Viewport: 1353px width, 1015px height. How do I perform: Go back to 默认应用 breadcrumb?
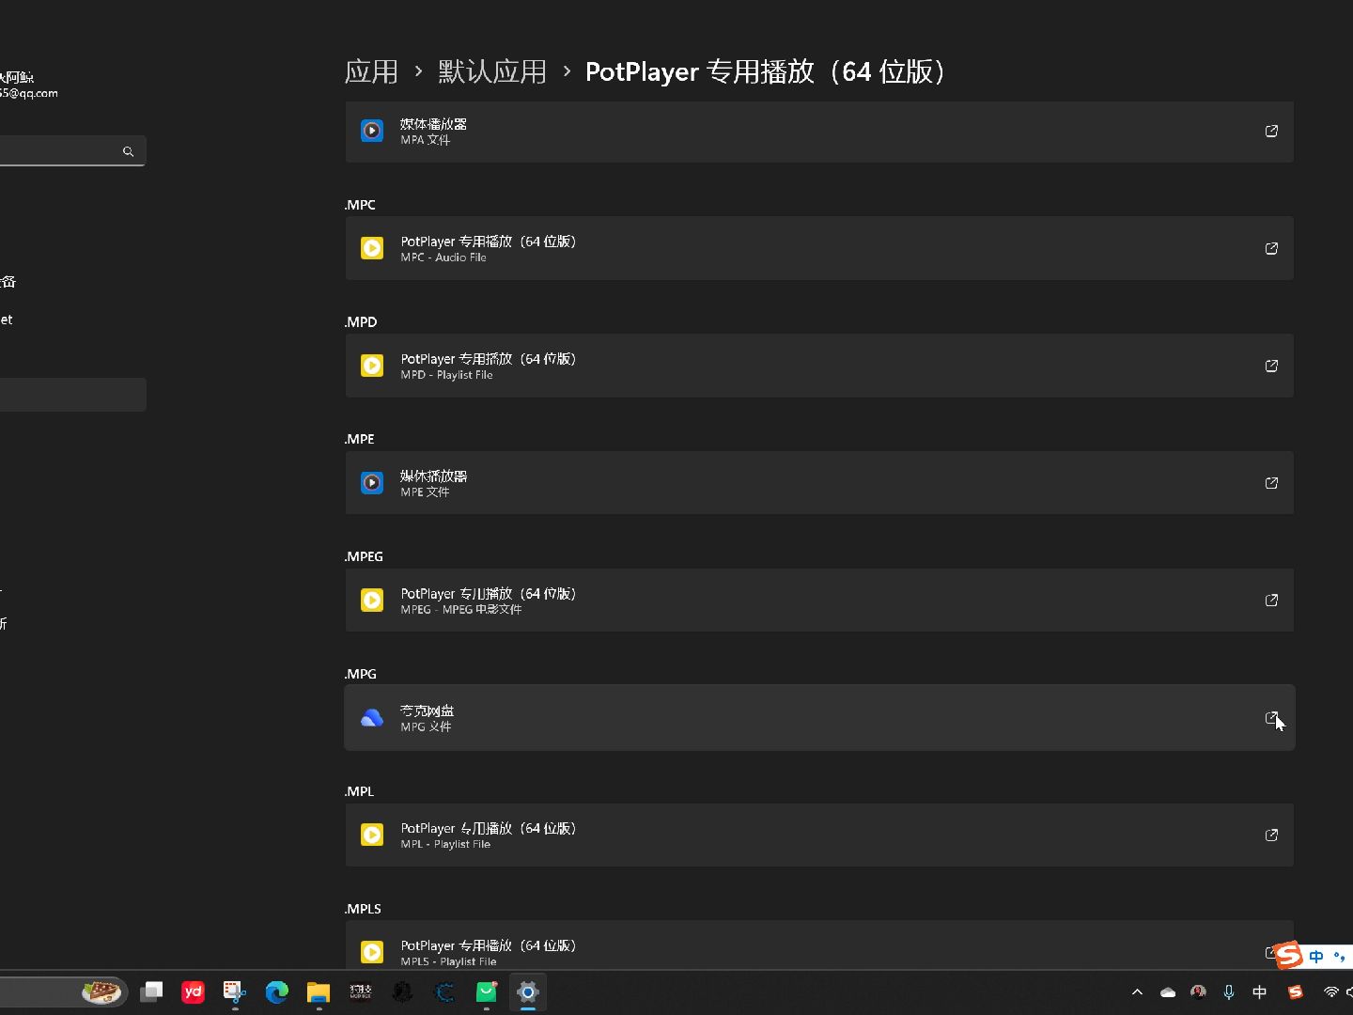[492, 71]
